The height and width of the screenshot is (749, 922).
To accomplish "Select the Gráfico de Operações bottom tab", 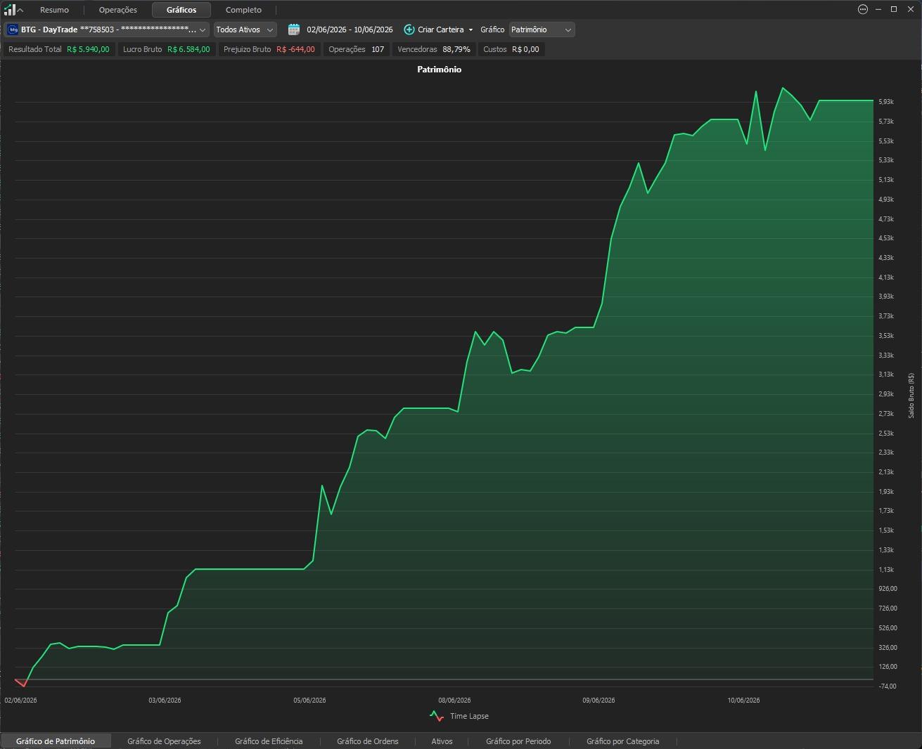I will tap(164, 741).
